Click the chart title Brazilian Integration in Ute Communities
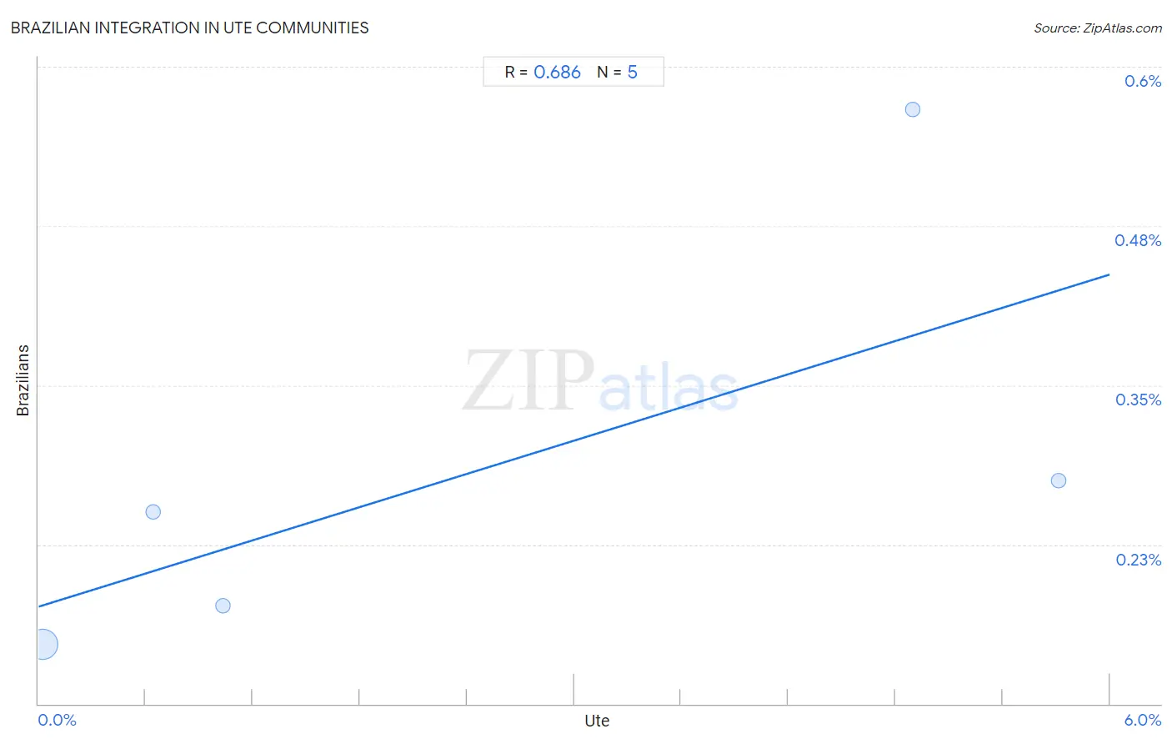 click(x=189, y=28)
